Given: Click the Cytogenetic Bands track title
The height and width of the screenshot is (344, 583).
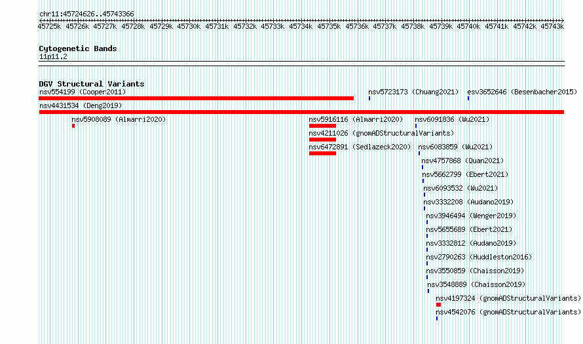Looking at the screenshot, I should click(x=78, y=48).
